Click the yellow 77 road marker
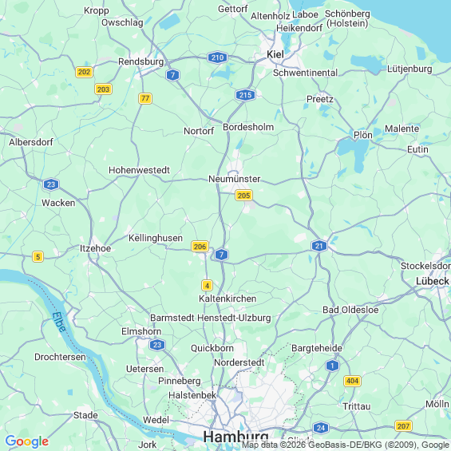The image size is (451, 451). tap(145, 98)
